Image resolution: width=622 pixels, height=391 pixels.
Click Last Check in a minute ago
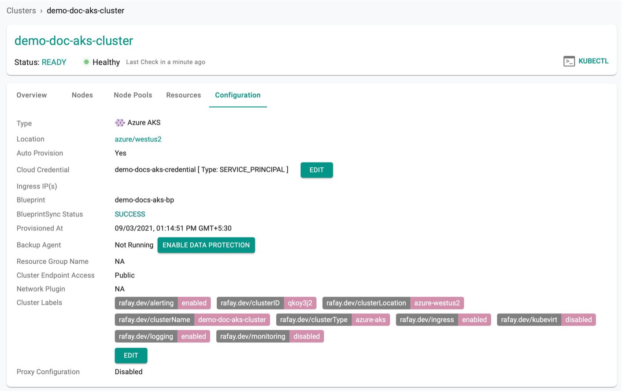(x=166, y=62)
